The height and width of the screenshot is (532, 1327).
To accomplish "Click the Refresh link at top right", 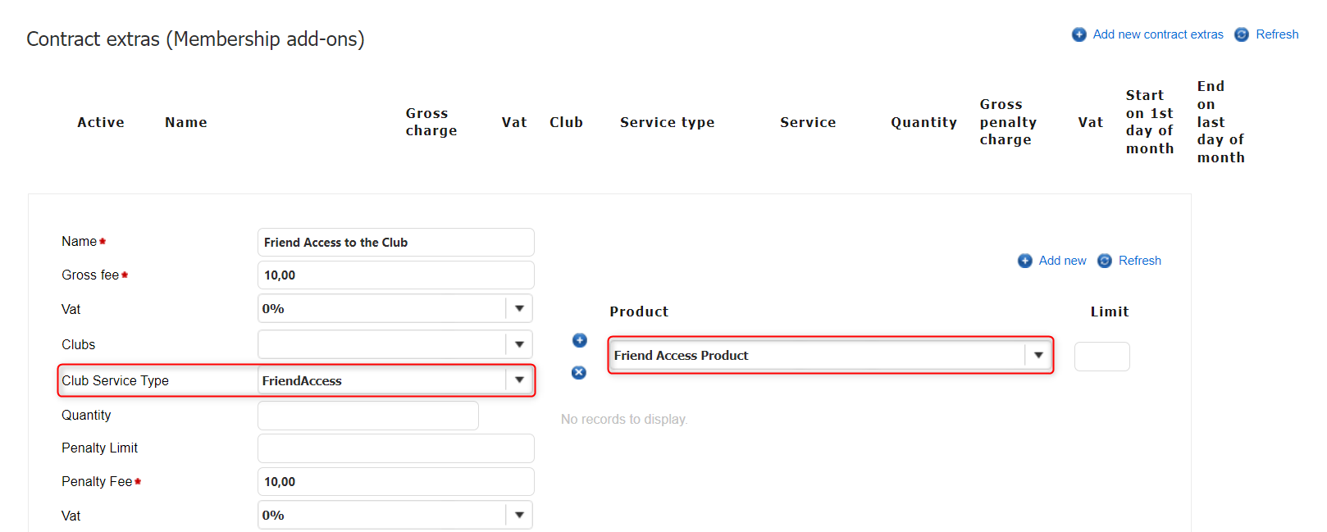I will tap(1277, 34).
